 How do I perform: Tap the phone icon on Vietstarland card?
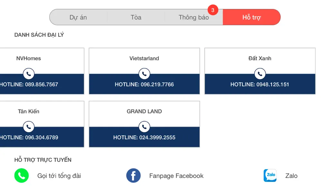pos(144,74)
